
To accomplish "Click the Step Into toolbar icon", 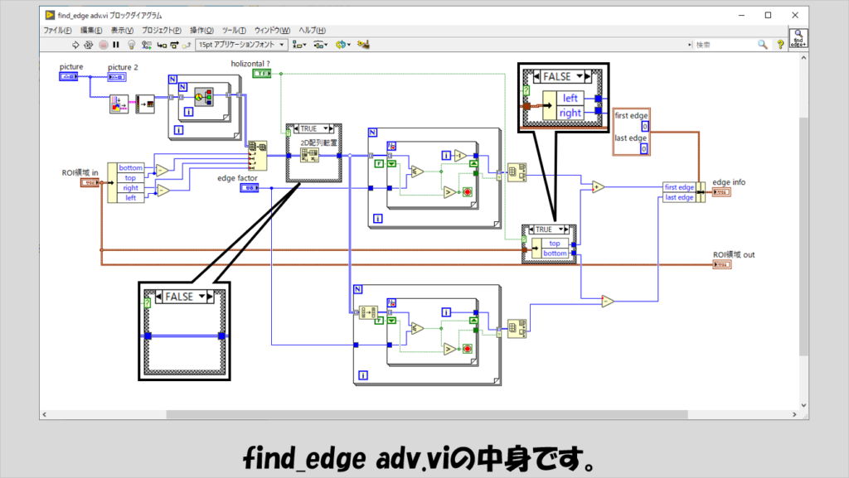I will (x=161, y=45).
